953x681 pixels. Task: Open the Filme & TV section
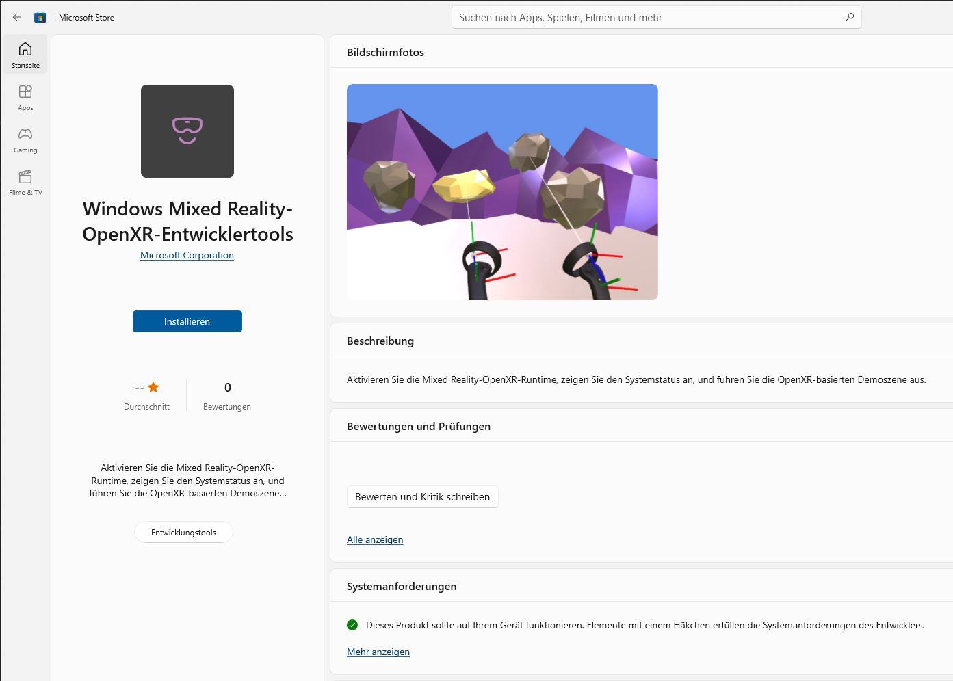tap(25, 182)
